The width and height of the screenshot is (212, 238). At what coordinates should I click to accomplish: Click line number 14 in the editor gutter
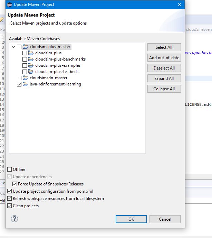tap(2, 104)
